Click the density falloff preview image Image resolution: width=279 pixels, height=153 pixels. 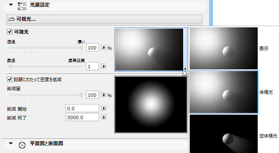click(151, 104)
